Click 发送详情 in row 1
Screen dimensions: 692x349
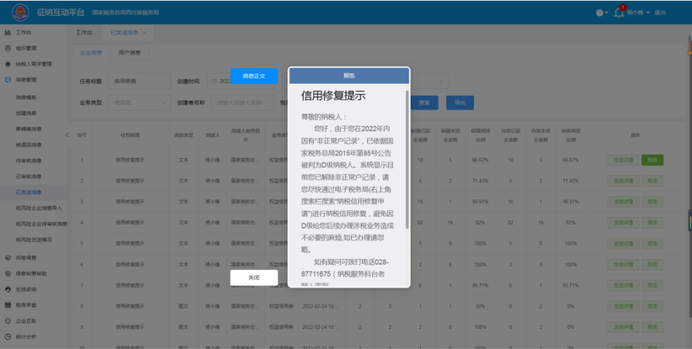(623, 160)
